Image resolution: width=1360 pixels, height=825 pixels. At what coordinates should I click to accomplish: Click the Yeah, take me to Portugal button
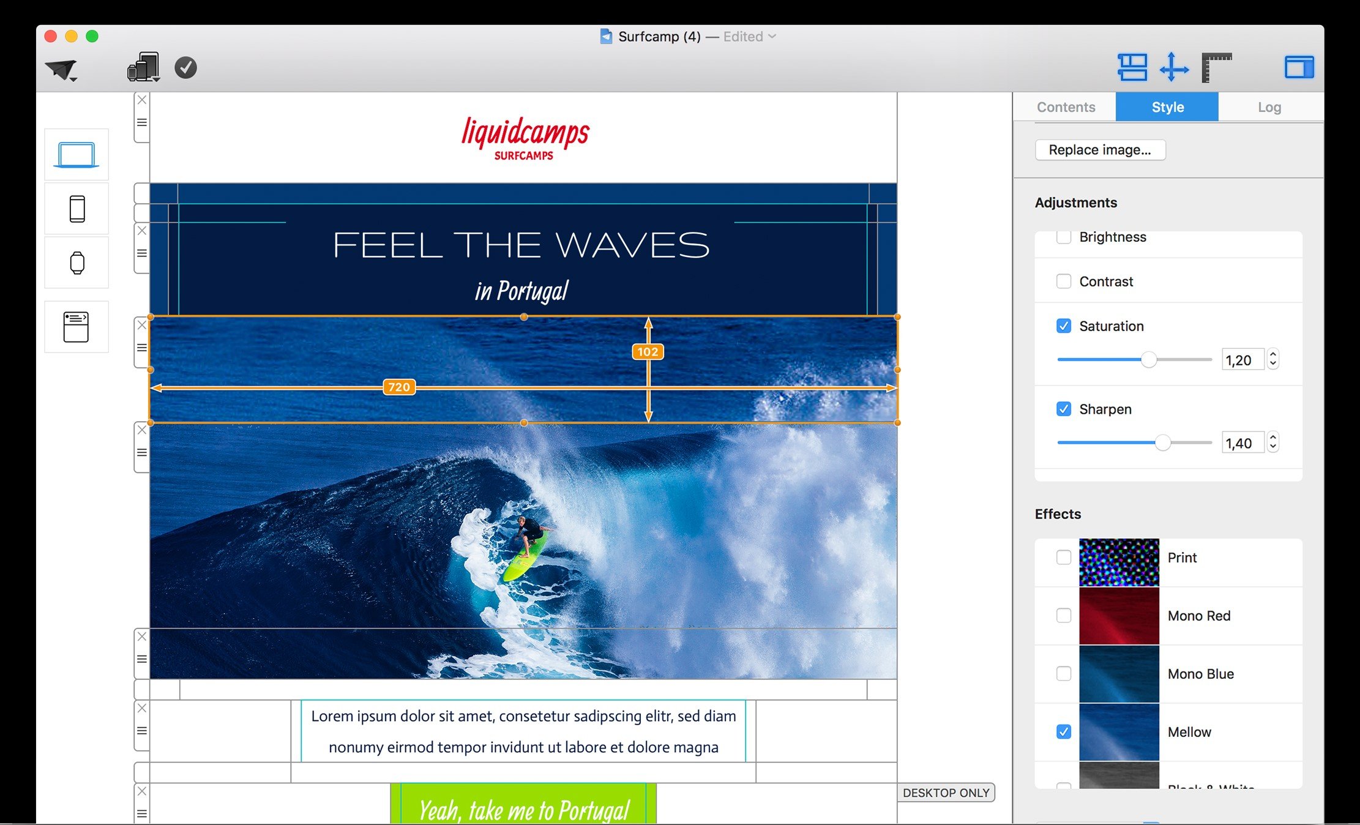(523, 804)
